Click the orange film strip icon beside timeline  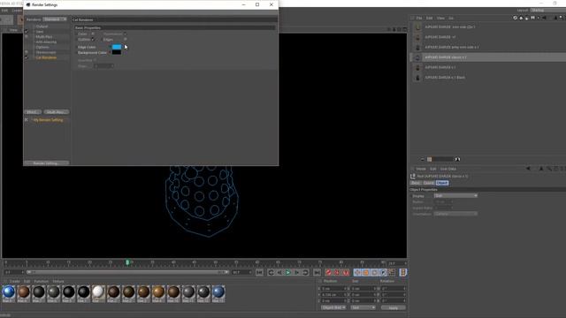point(403,273)
